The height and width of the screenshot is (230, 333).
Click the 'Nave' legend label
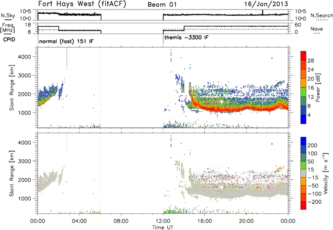[x=317, y=29]
